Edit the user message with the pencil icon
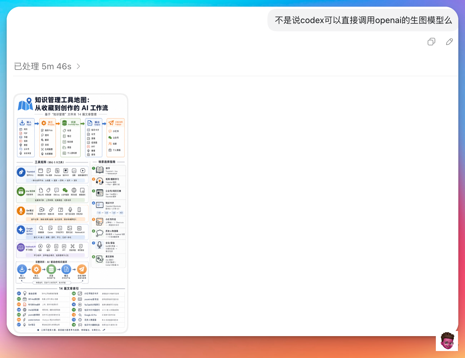Viewport: 465px width, 358px height. tap(450, 42)
